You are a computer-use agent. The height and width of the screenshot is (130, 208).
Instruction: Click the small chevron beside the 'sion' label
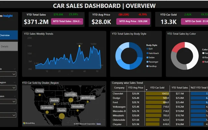tap(15, 96)
